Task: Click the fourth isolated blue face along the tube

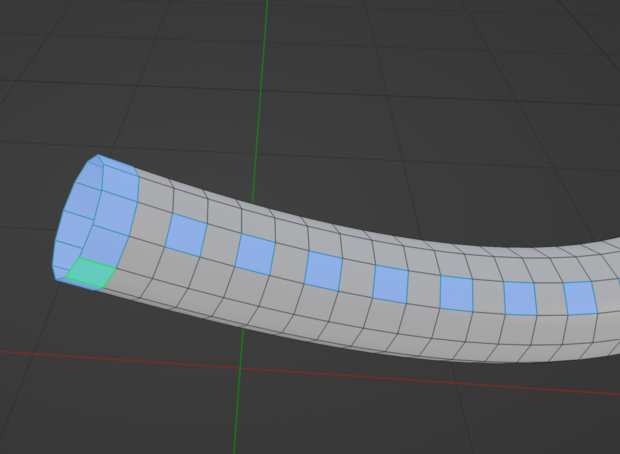Action: click(390, 284)
